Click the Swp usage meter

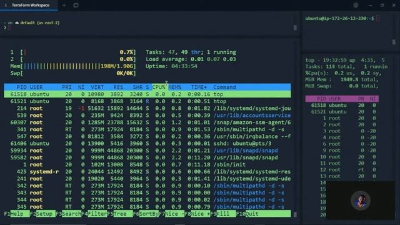[73, 73]
